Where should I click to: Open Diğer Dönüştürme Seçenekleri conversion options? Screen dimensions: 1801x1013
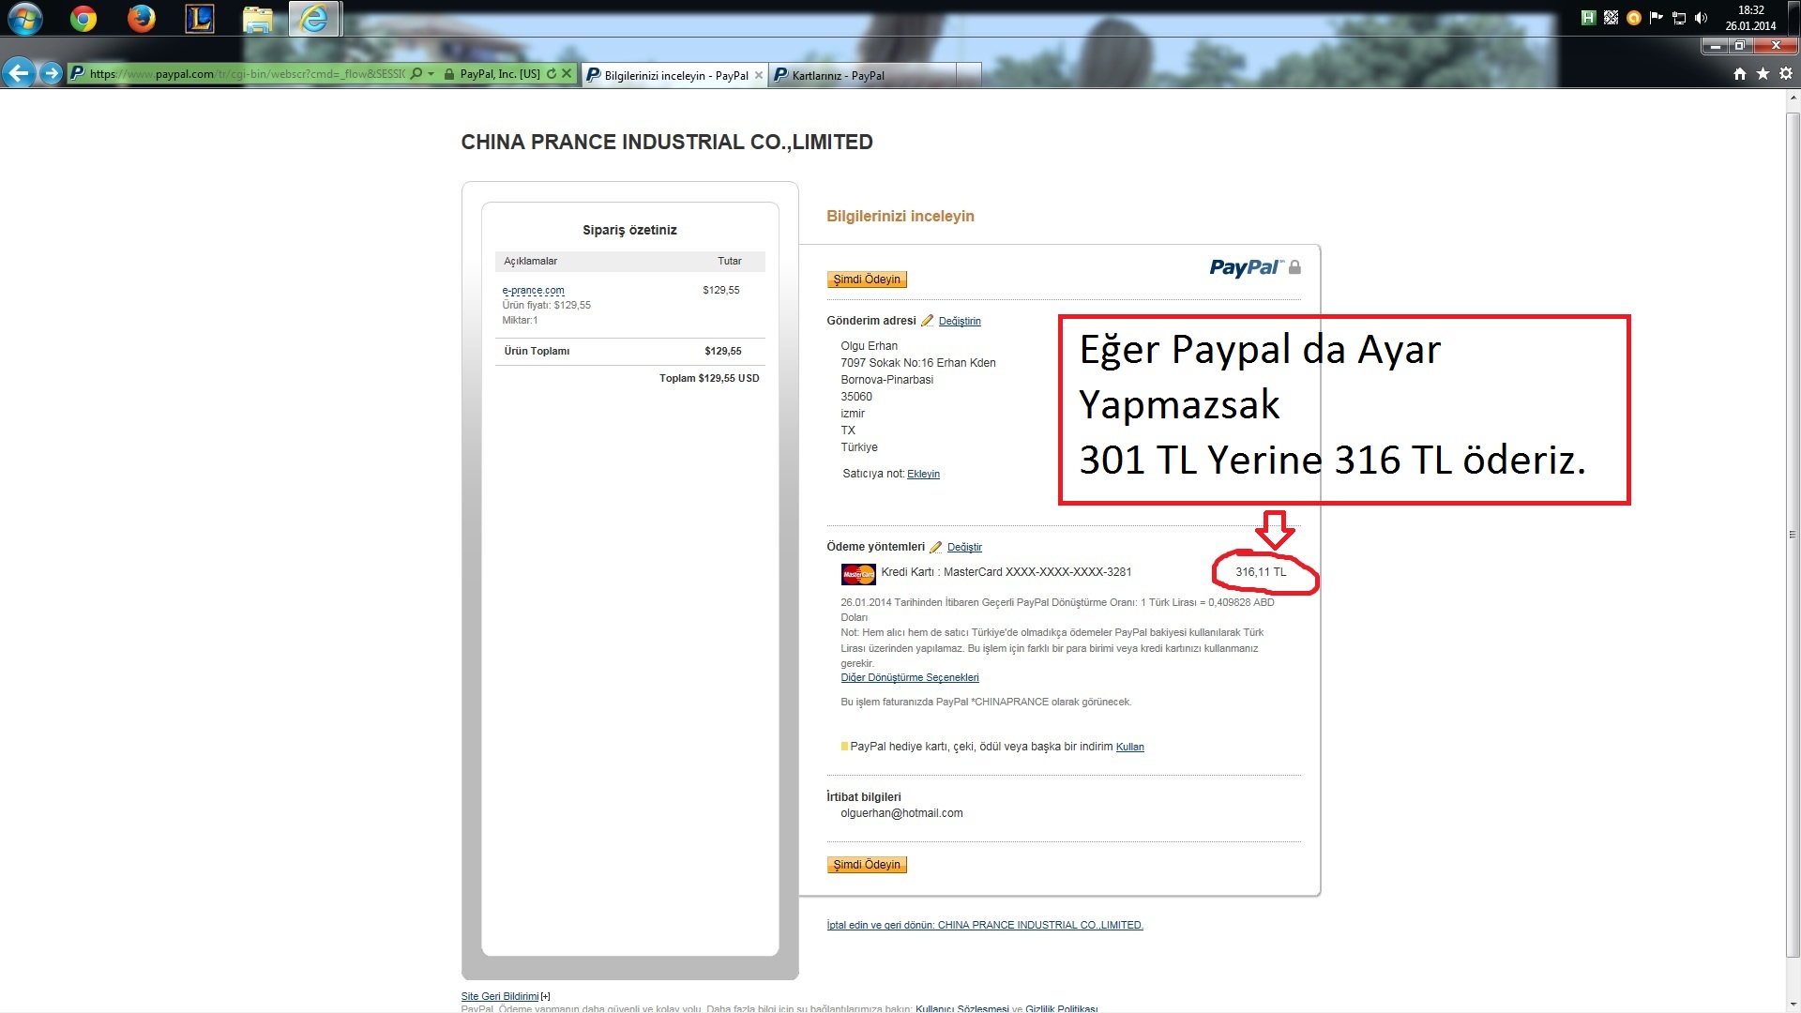[x=909, y=677]
